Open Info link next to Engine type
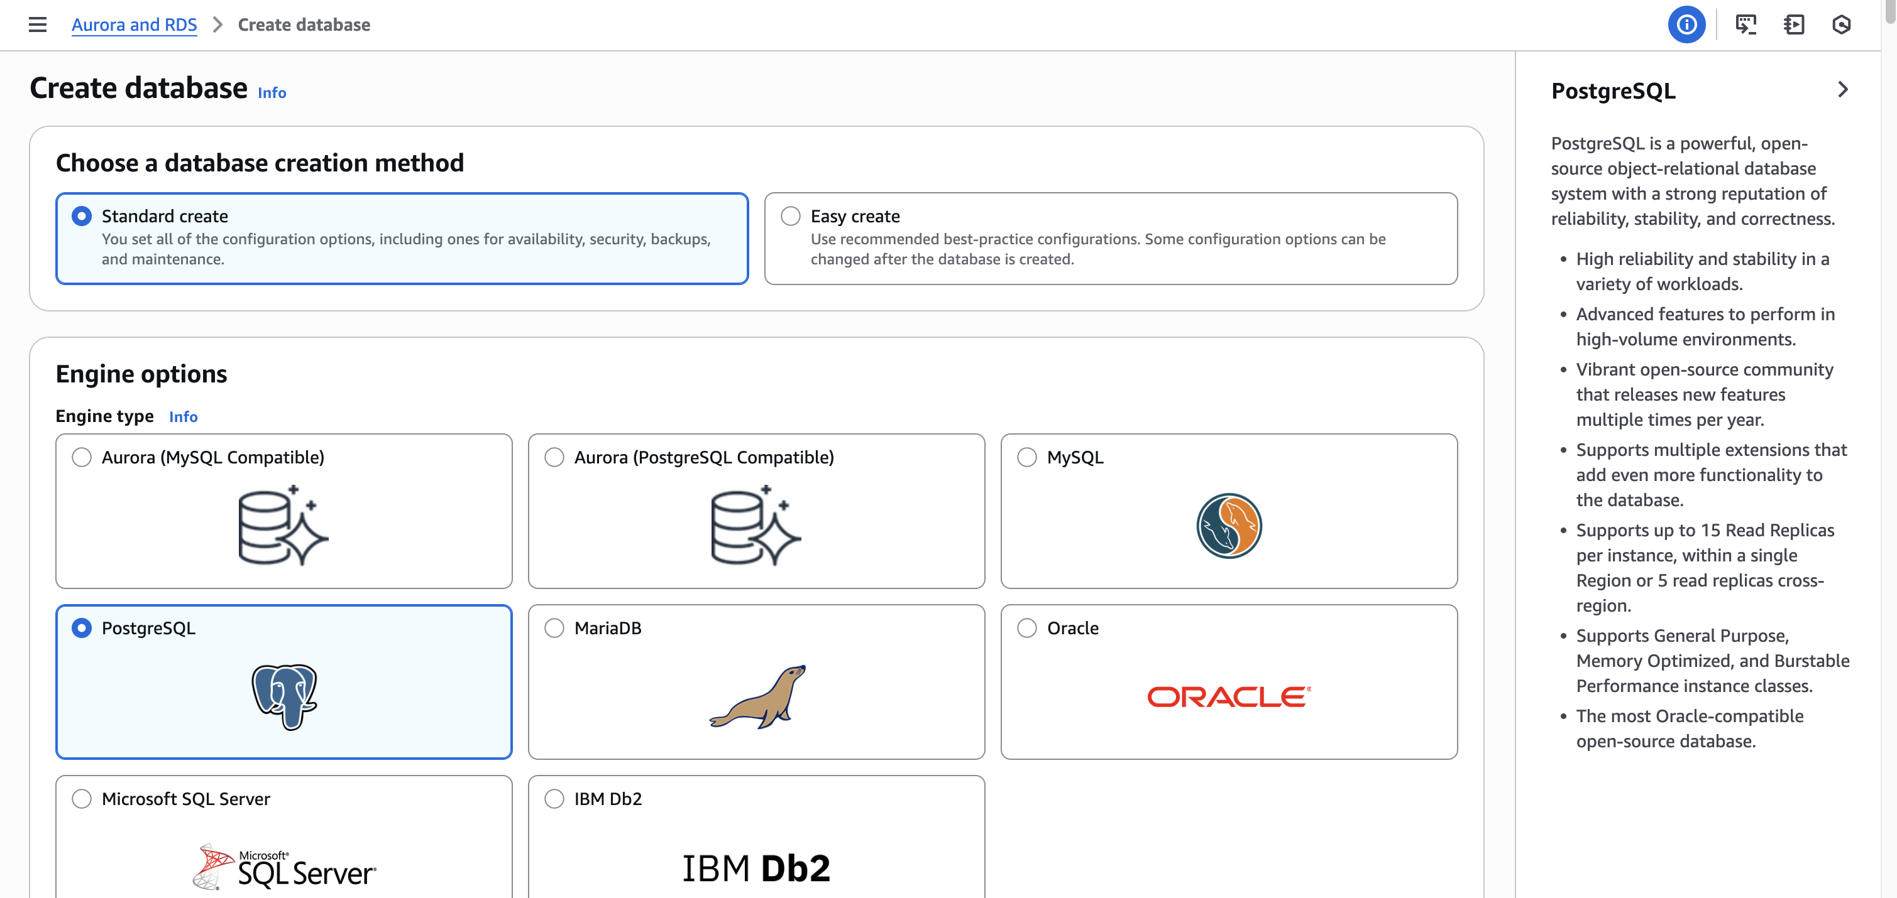1897x898 pixels. (x=183, y=416)
